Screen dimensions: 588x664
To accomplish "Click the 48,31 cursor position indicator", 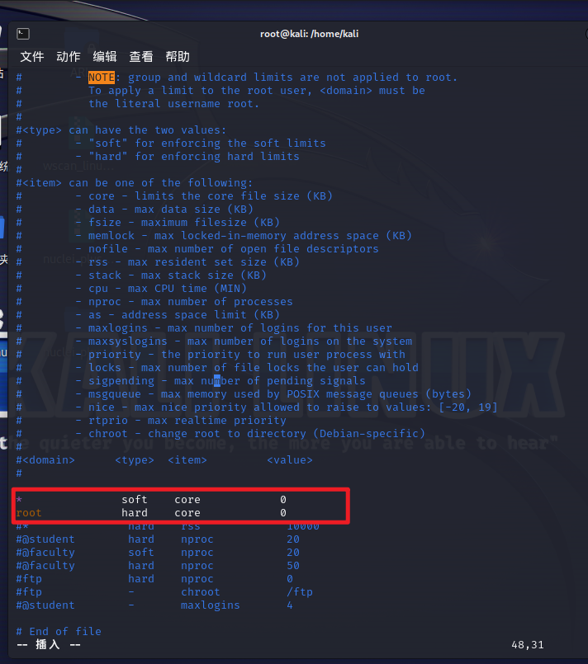I will [528, 645].
